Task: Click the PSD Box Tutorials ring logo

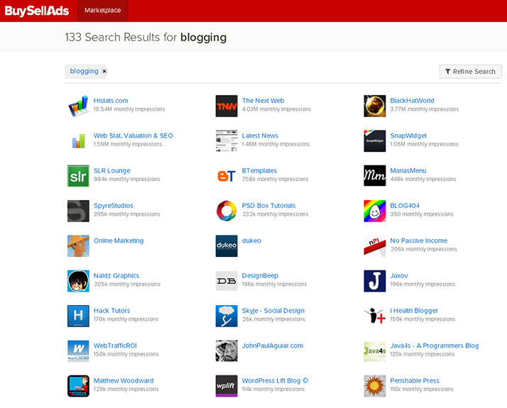Action: 227,211
